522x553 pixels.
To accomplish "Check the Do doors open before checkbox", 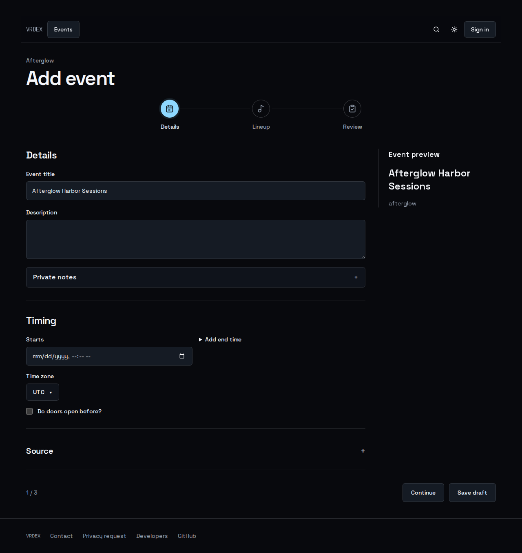I will (x=29, y=411).
